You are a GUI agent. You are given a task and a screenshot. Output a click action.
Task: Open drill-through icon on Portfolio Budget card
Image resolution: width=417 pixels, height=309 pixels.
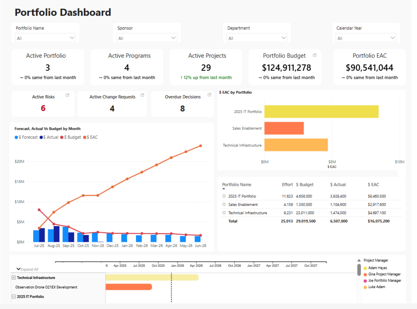(x=314, y=55)
